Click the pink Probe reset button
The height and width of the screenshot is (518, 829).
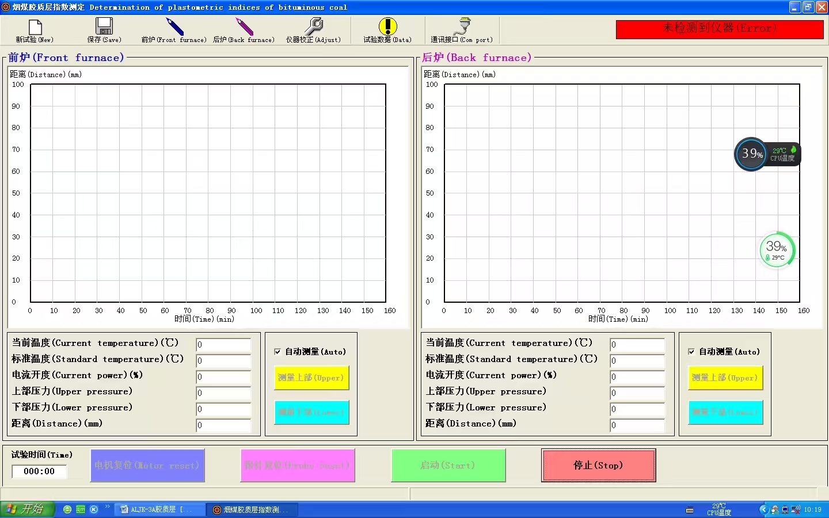298,465
